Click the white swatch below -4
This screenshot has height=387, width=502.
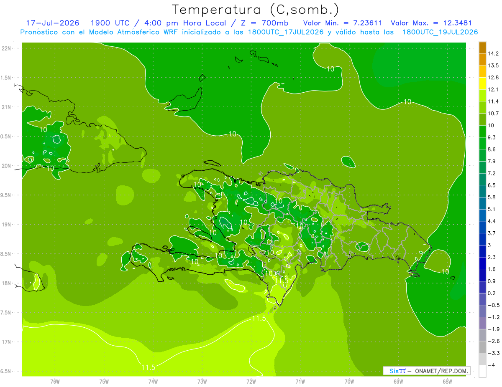pos(482,371)
